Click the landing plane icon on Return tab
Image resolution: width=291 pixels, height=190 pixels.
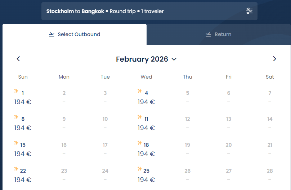click(209, 34)
